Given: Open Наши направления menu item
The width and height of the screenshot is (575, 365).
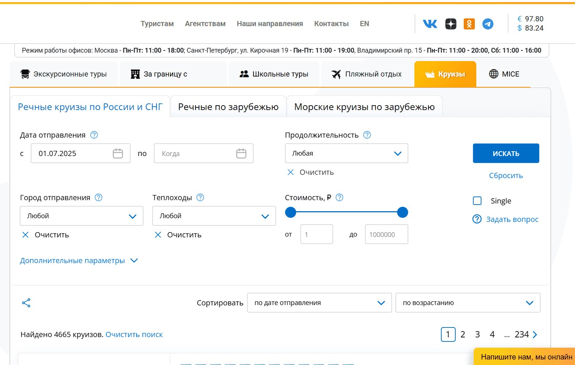Looking at the screenshot, I should [270, 24].
